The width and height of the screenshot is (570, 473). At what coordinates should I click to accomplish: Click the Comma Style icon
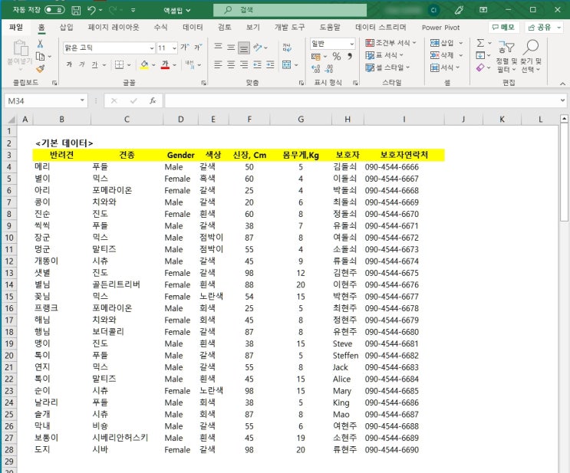[350, 56]
